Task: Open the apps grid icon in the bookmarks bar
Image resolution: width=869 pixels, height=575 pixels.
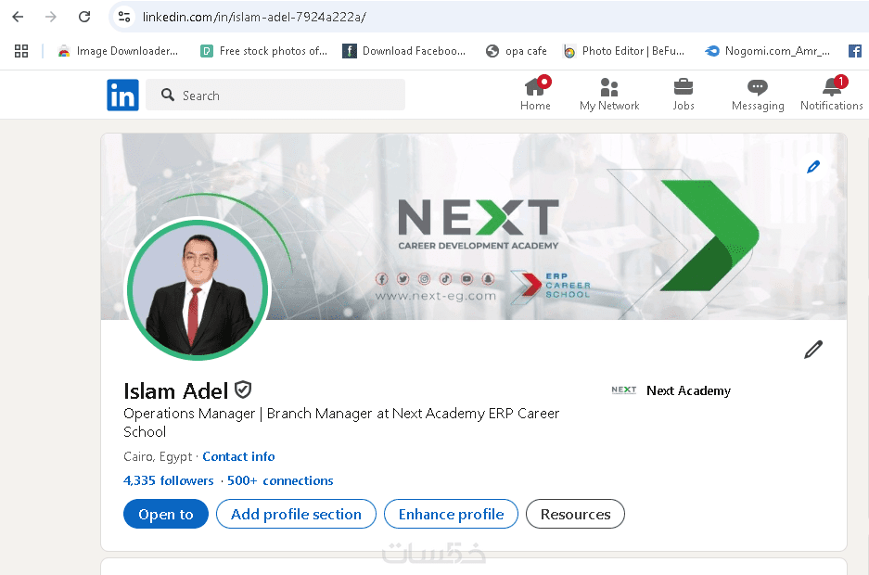Action: pyautogui.click(x=21, y=51)
